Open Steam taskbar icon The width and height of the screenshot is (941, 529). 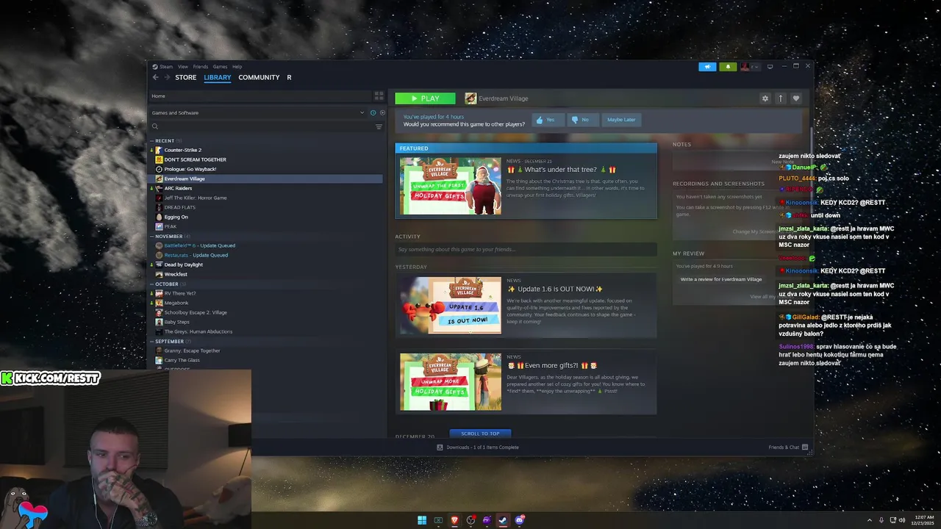click(503, 520)
